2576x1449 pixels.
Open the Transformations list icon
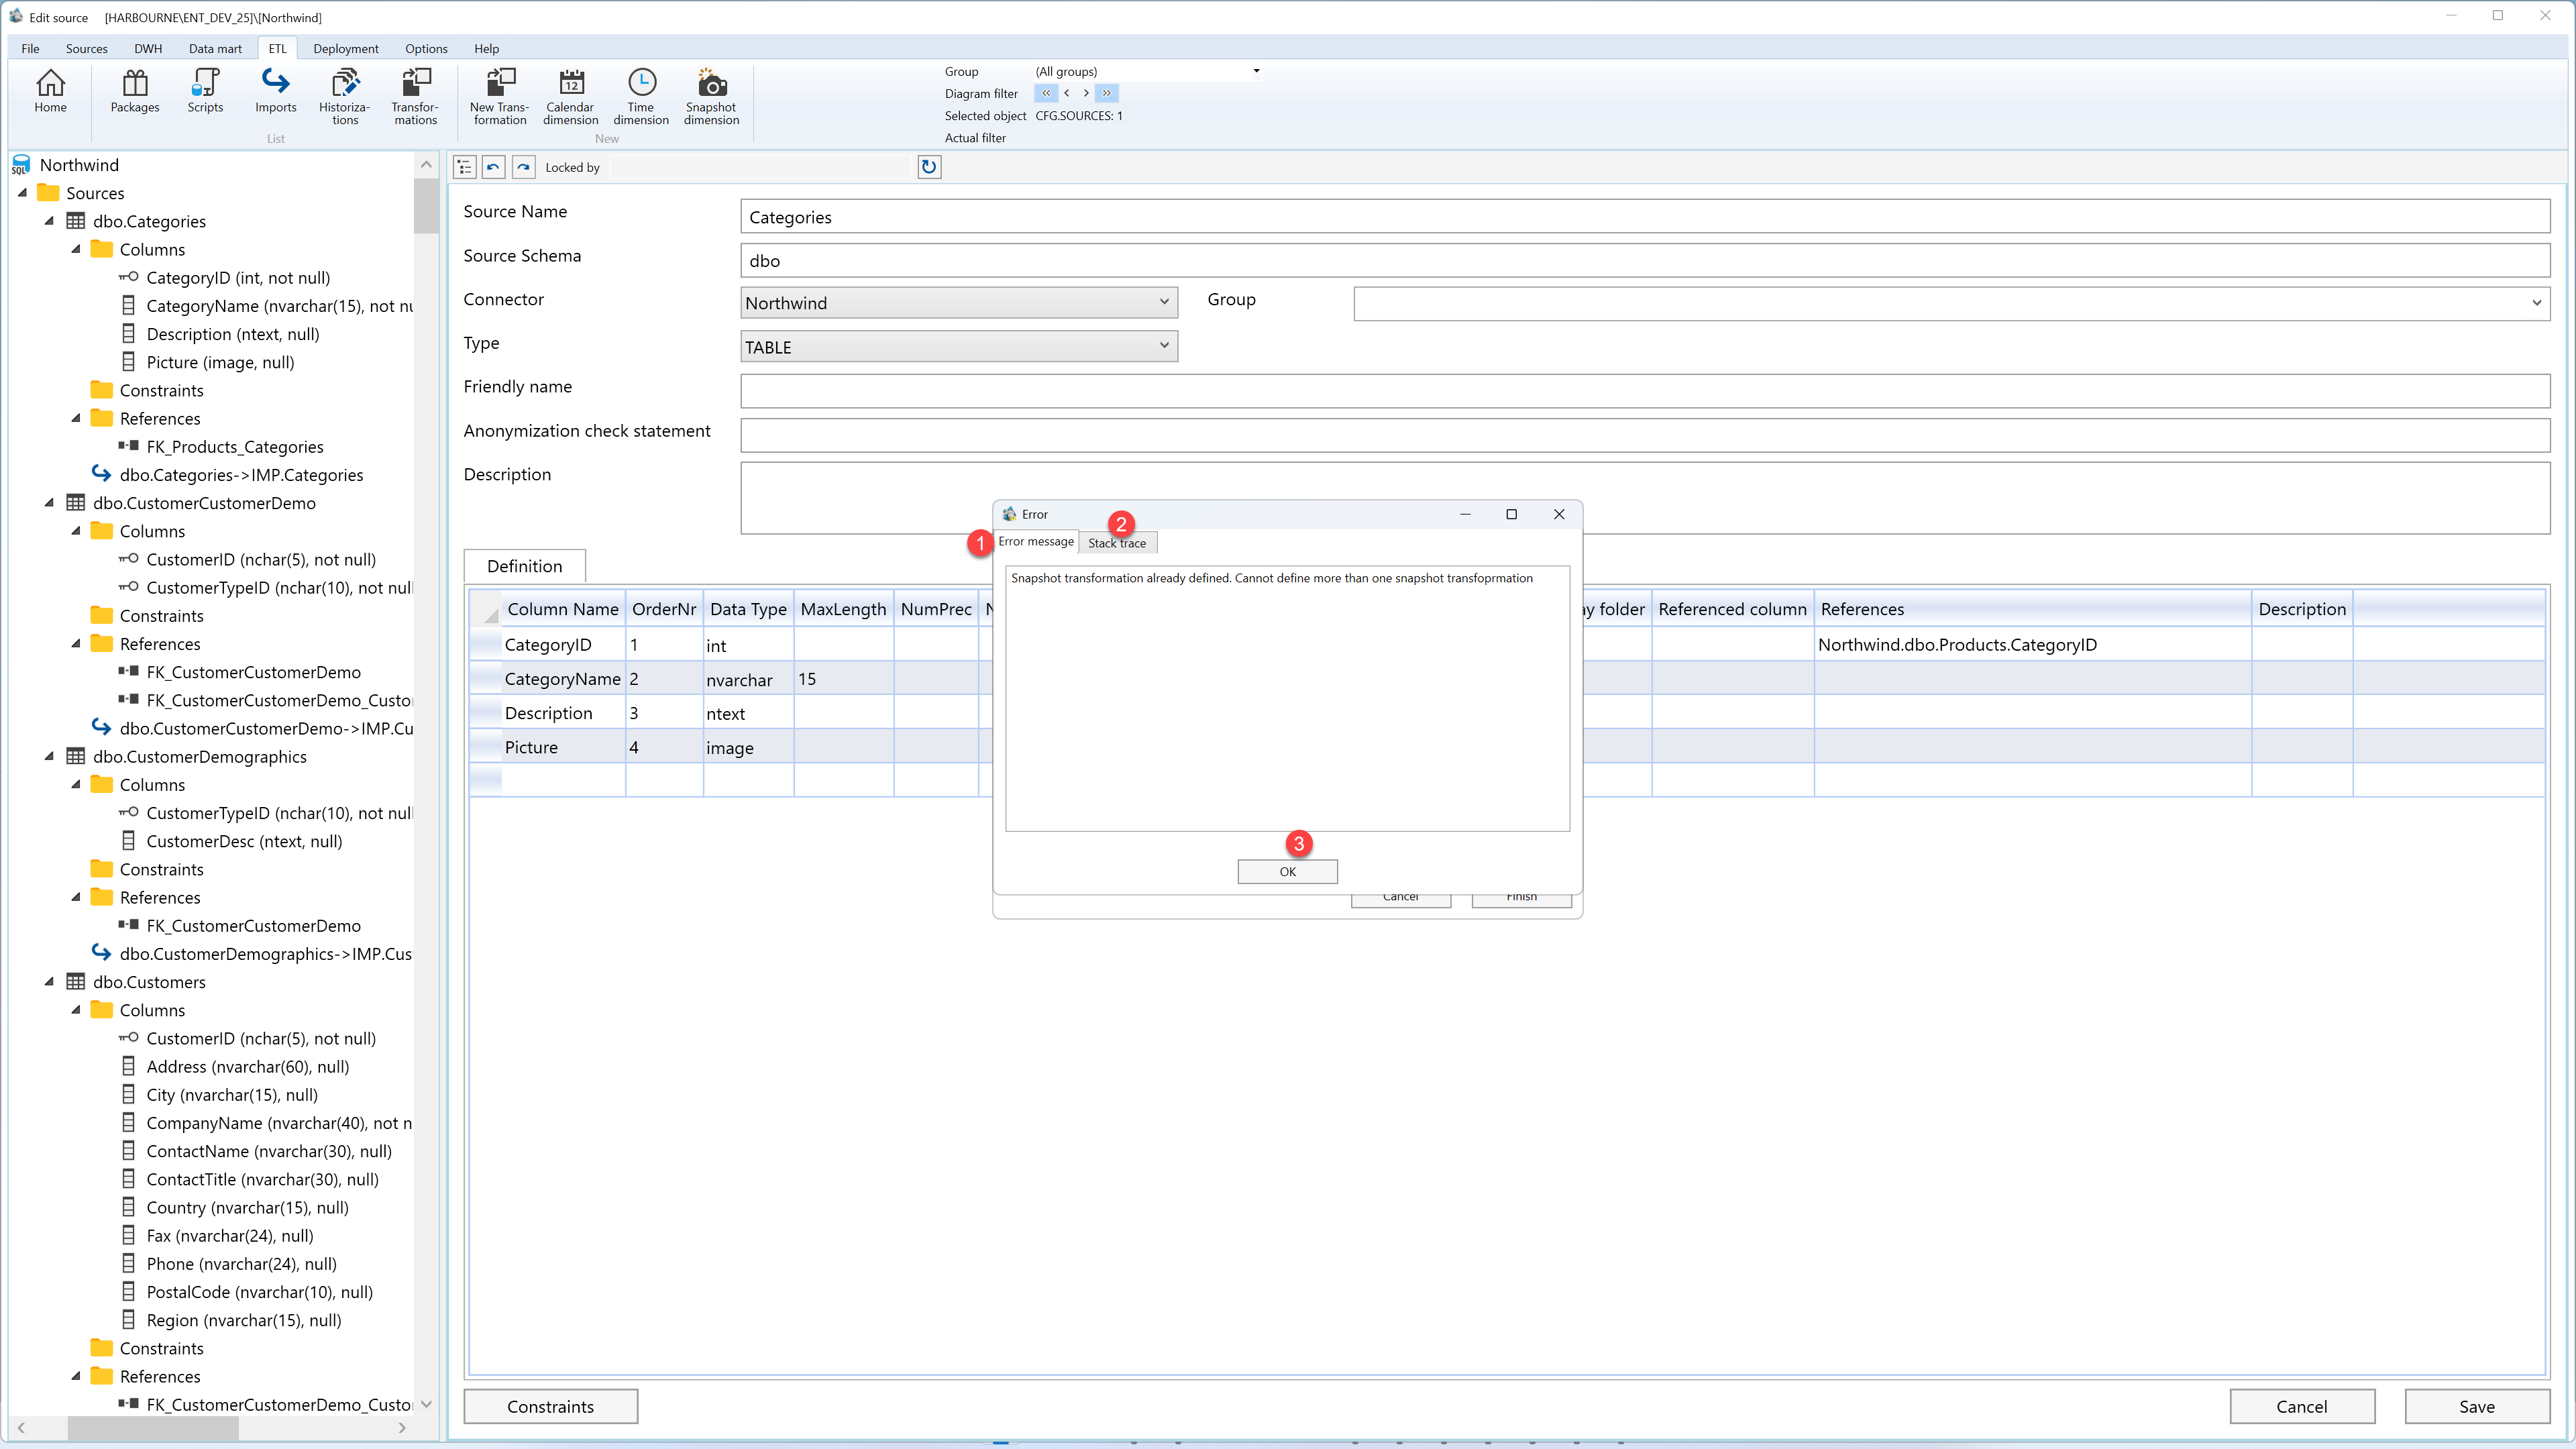[415, 97]
